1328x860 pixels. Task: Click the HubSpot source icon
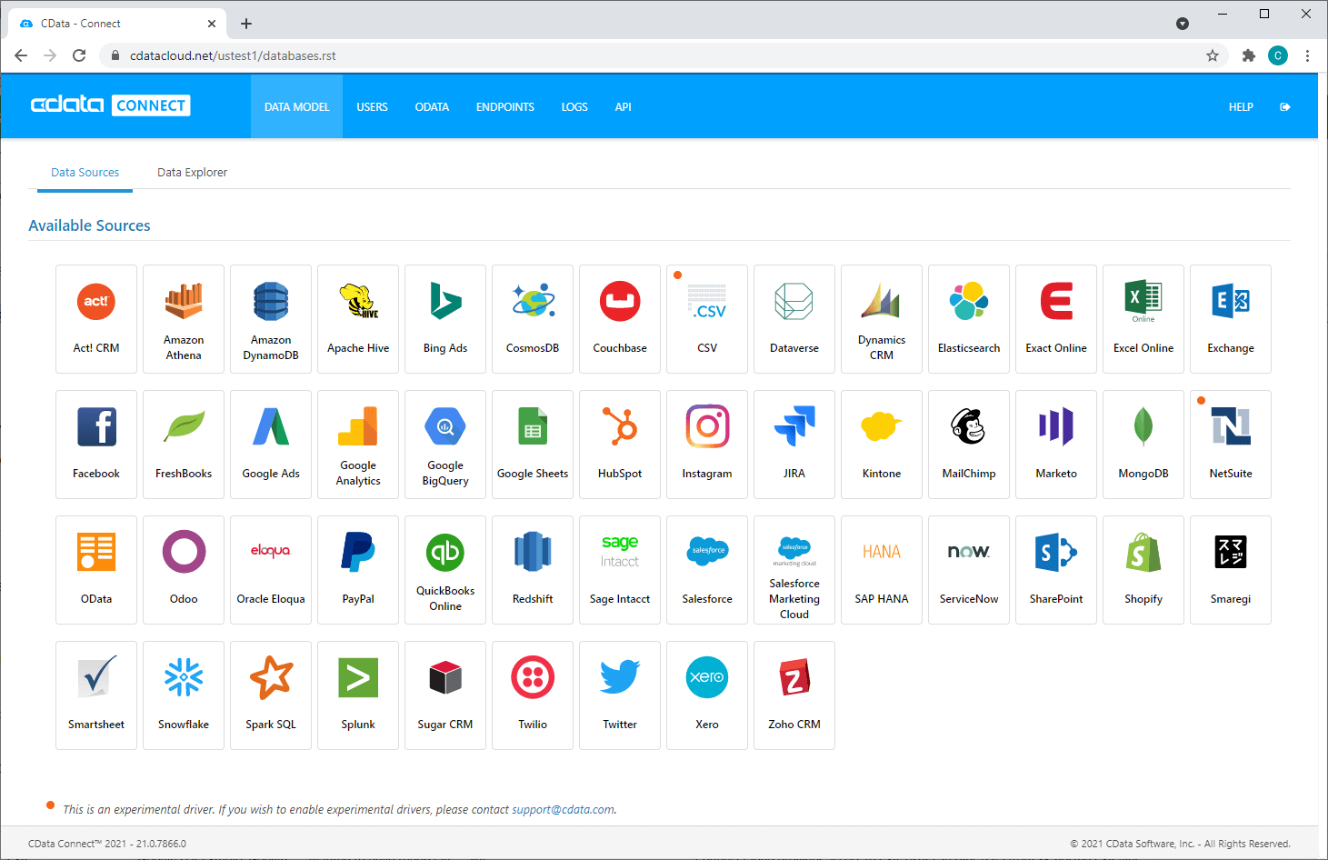click(x=620, y=444)
